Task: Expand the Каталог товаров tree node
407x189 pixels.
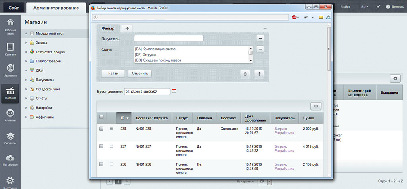Action: [x=26, y=61]
